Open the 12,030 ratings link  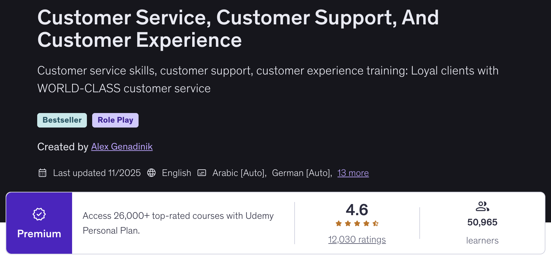coord(357,239)
